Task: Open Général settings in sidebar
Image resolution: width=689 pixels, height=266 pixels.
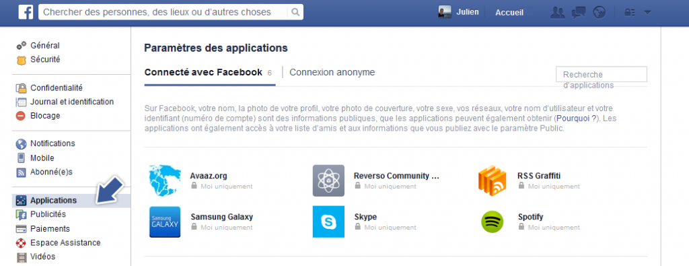Action: (45, 45)
